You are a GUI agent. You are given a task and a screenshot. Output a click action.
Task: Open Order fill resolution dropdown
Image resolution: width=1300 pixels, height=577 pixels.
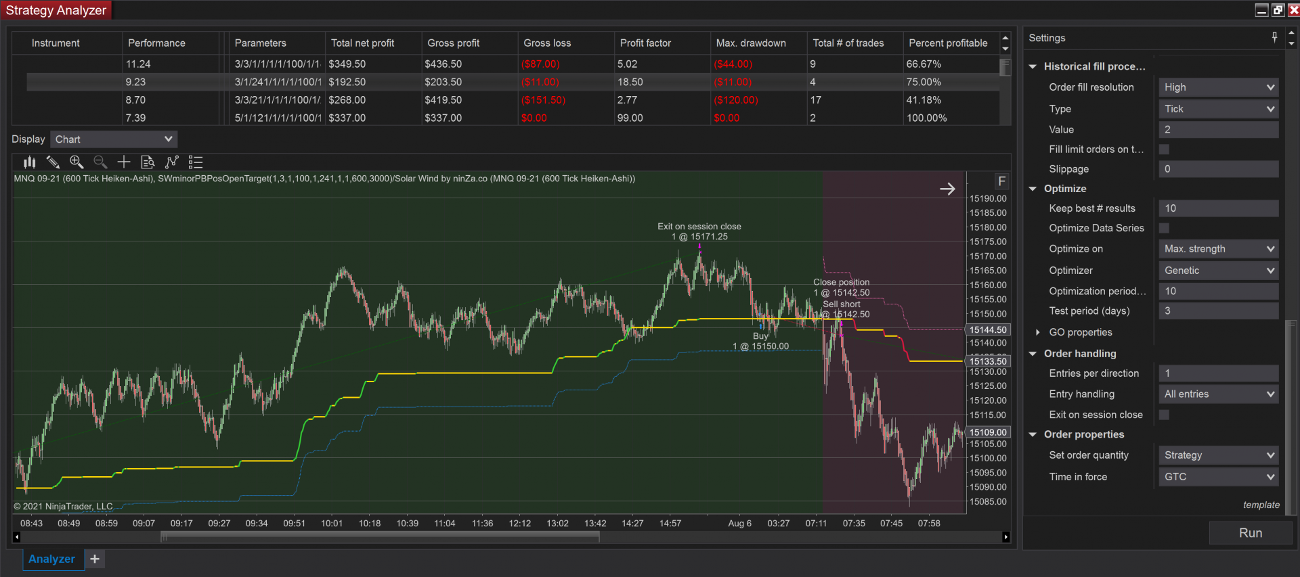click(x=1219, y=87)
